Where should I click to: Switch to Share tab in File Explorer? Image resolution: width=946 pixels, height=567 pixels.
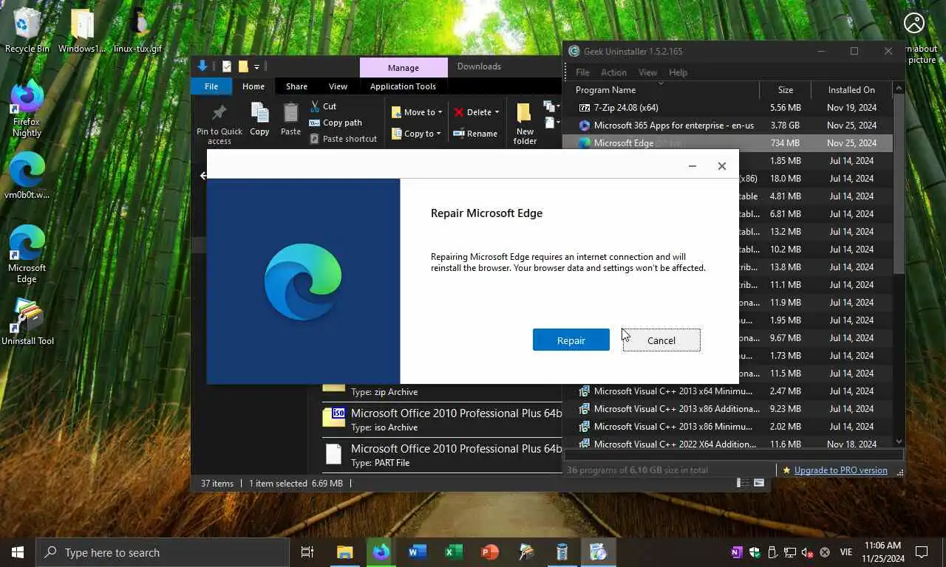296,86
